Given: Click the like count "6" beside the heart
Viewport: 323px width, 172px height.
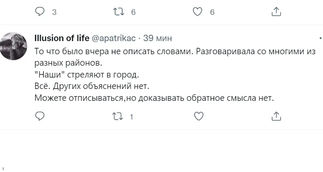Looking at the screenshot, I should [x=212, y=12].
